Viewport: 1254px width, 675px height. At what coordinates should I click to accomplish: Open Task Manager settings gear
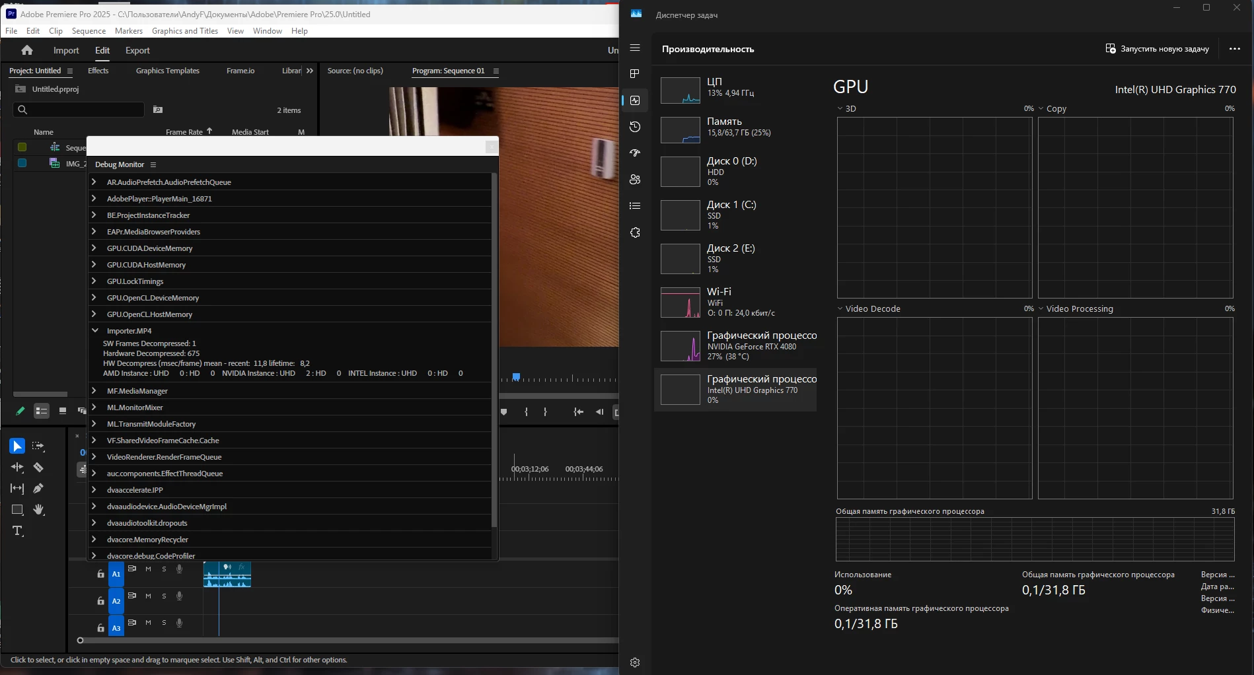pos(635,662)
